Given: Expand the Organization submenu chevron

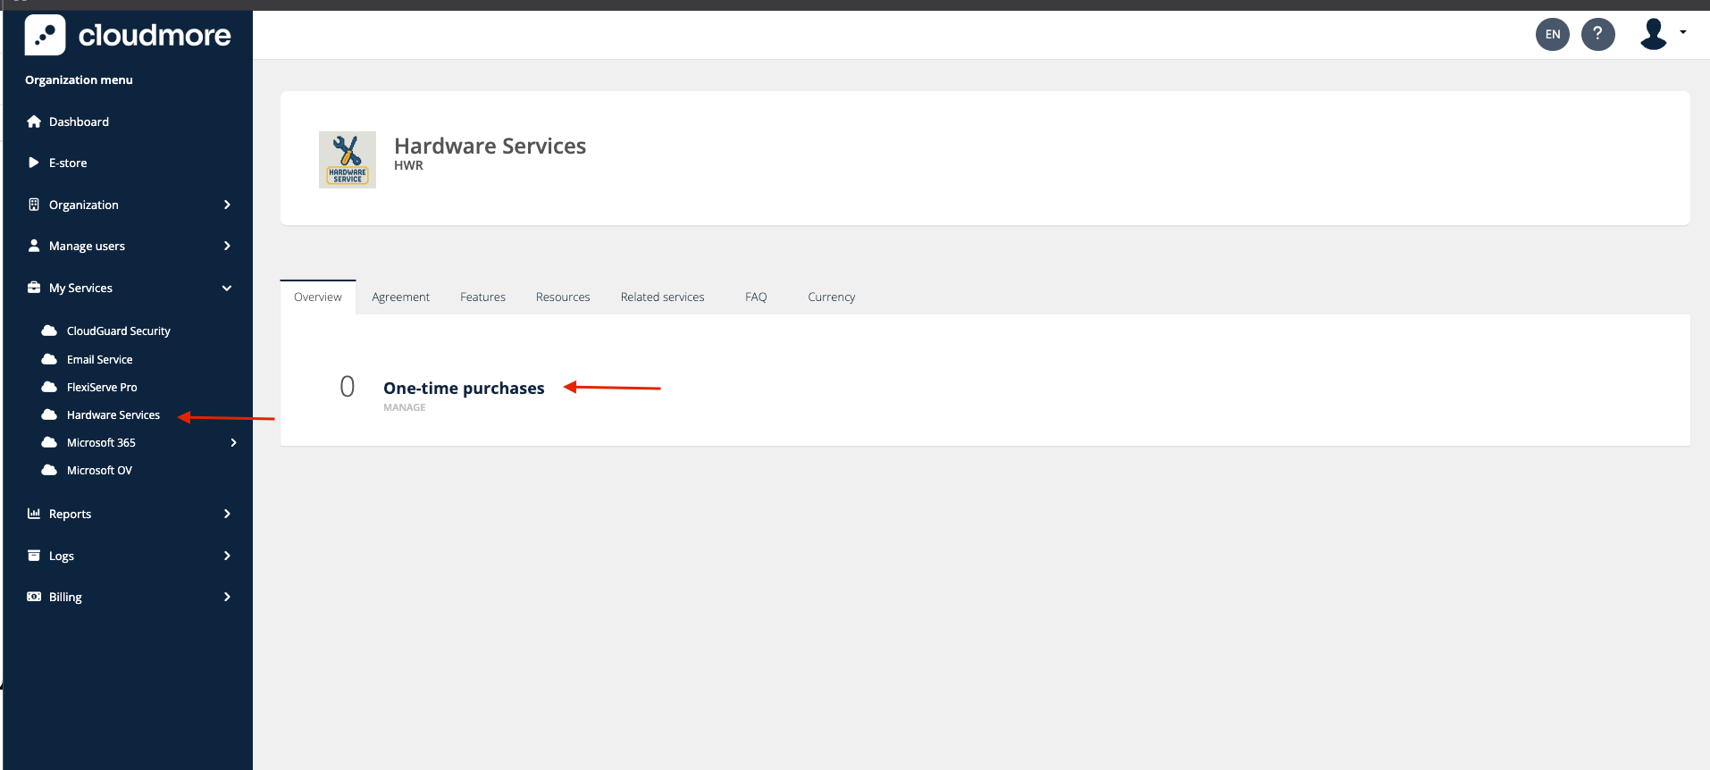Looking at the screenshot, I should pyautogui.click(x=227, y=205).
